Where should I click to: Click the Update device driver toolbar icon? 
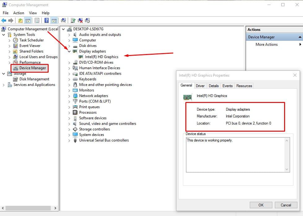[73, 21]
